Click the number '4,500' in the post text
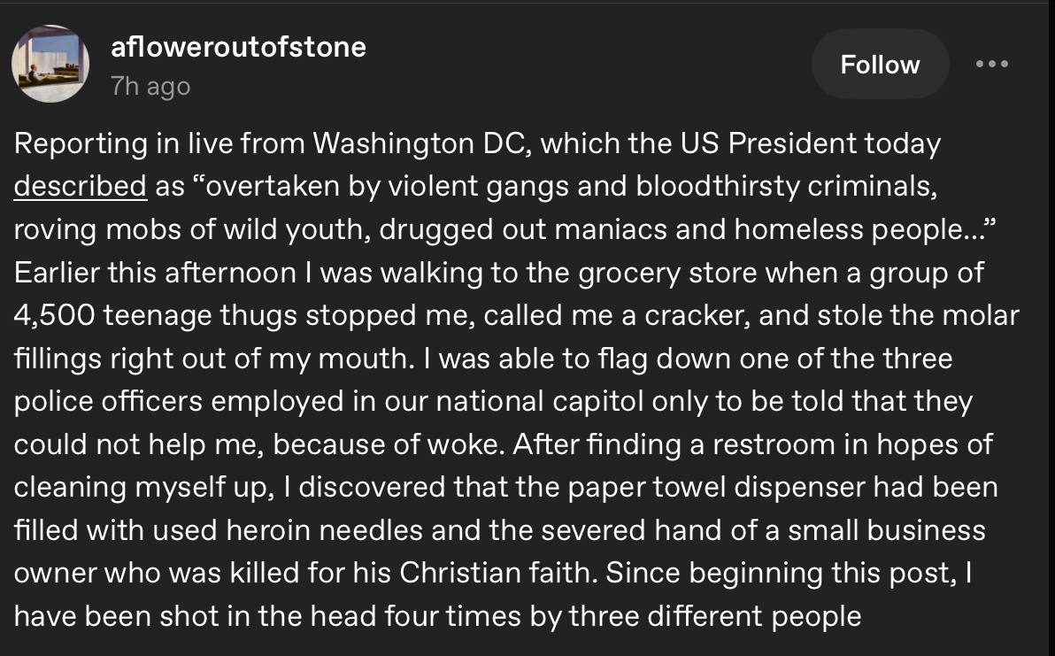 coord(55,315)
